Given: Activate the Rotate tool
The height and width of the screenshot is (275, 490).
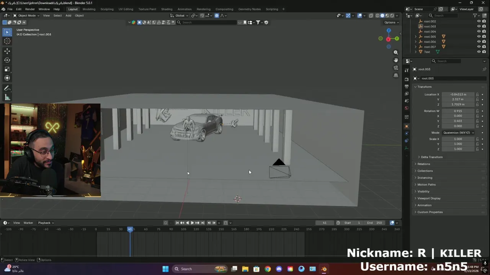Looking at the screenshot, I should (x=7, y=60).
